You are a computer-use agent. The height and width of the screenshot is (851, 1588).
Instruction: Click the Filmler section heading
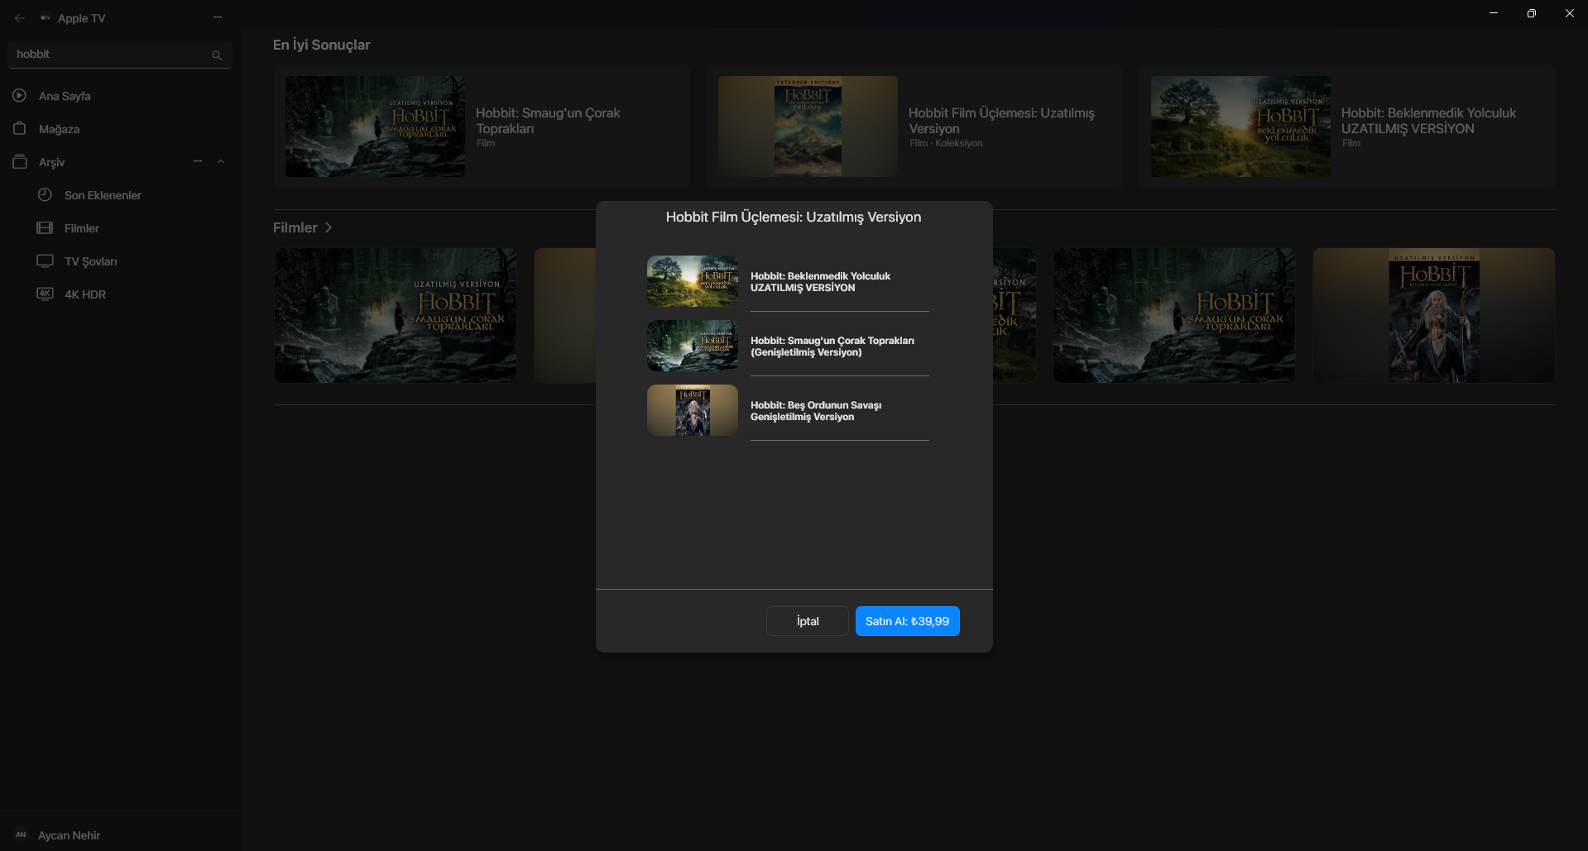295,227
